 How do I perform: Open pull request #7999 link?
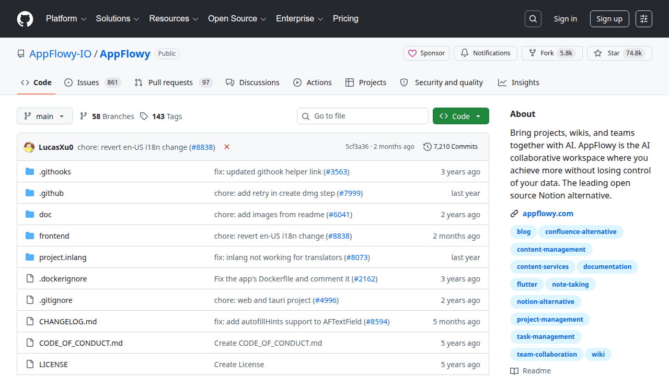pyautogui.click(x=350, y=193)
